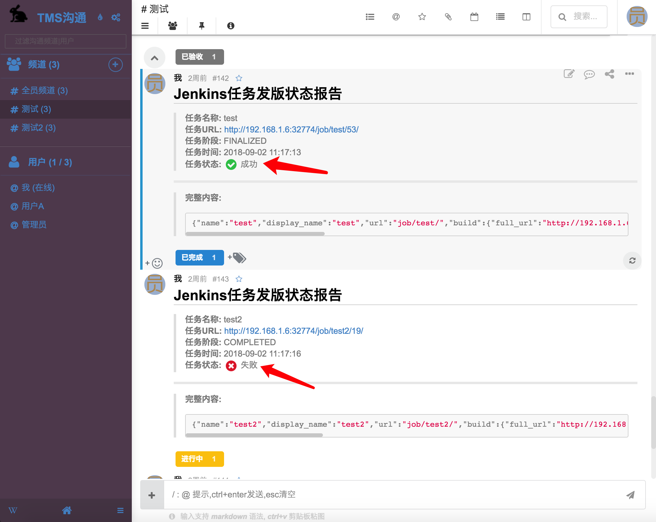Click message number #142
The width and height of the screenshot is (656, 522).
coord(220,79)
